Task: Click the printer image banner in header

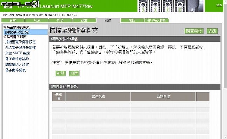Action: (x=171, y=6)
